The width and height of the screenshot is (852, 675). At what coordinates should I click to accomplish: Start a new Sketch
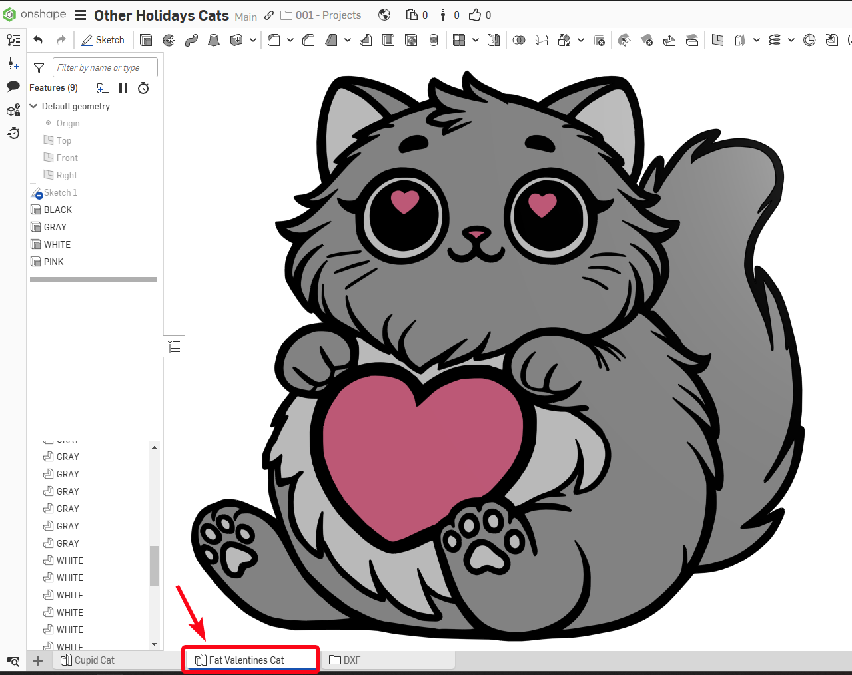coord(103,40)
